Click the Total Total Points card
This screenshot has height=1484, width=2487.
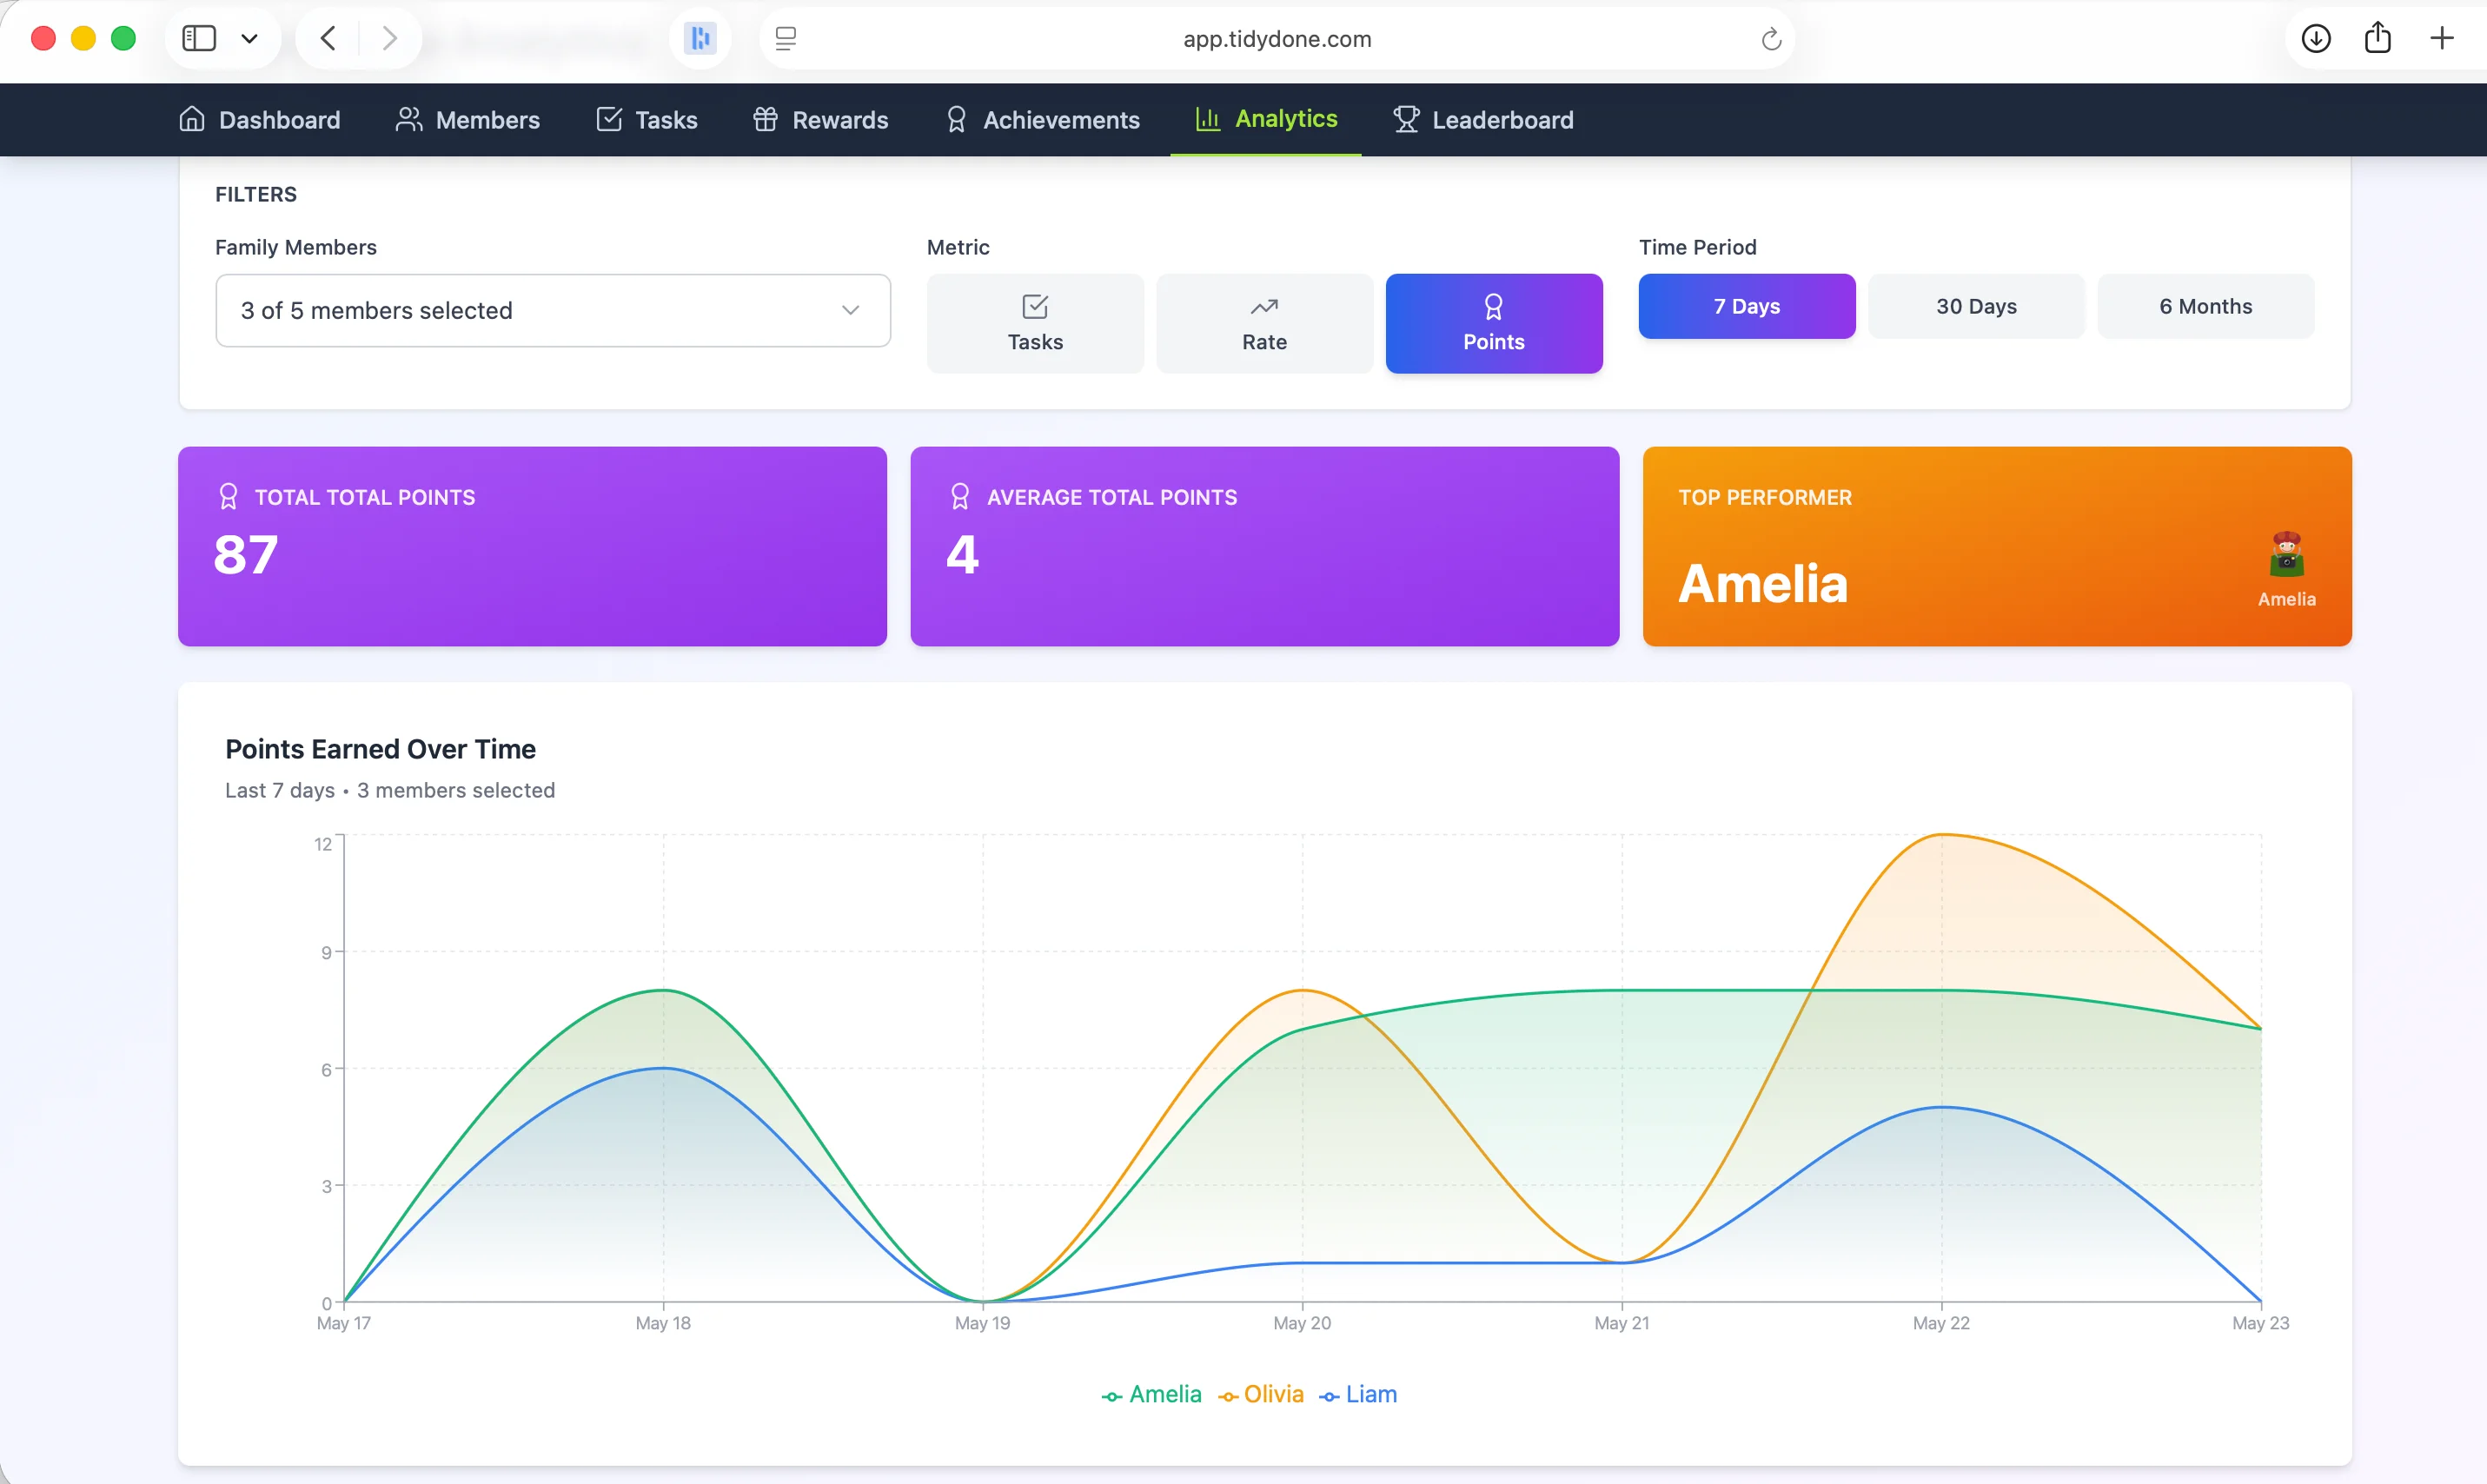pos(532,546)
